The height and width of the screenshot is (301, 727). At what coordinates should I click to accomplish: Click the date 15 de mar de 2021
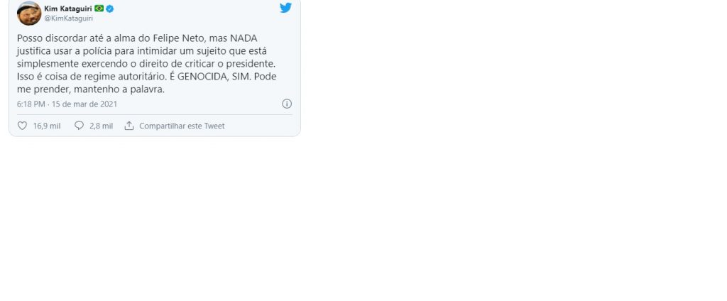[84, 104]
